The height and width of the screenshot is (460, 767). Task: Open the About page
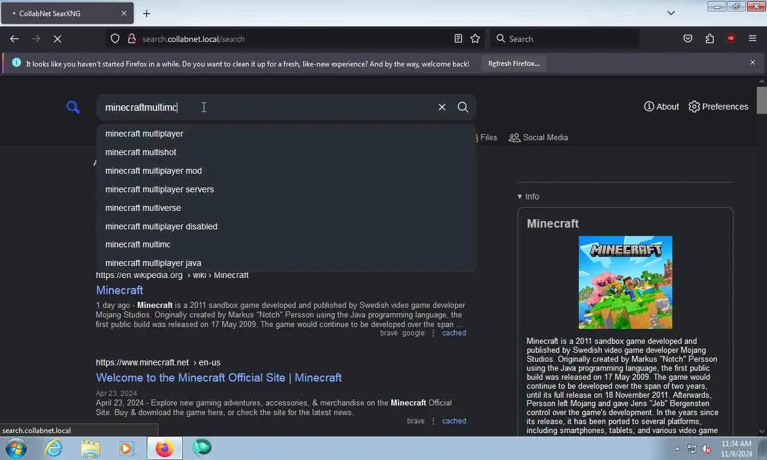(x=662, y=107)
